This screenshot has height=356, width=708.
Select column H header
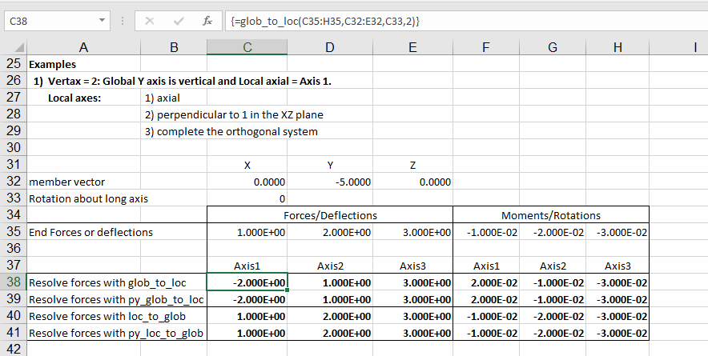[616, 48]
